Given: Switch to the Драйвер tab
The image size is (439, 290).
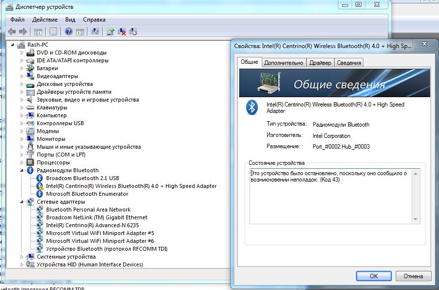Looking at the screenshot, I should (321, 63).
